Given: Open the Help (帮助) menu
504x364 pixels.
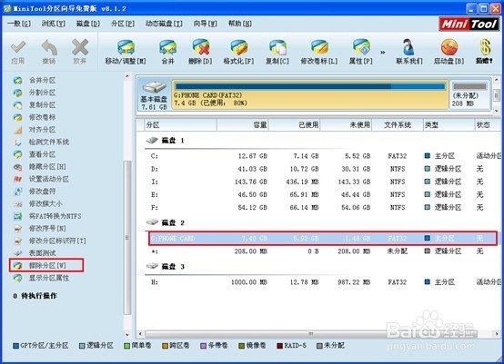Looking at the screenshot, I should coord(240,24).
